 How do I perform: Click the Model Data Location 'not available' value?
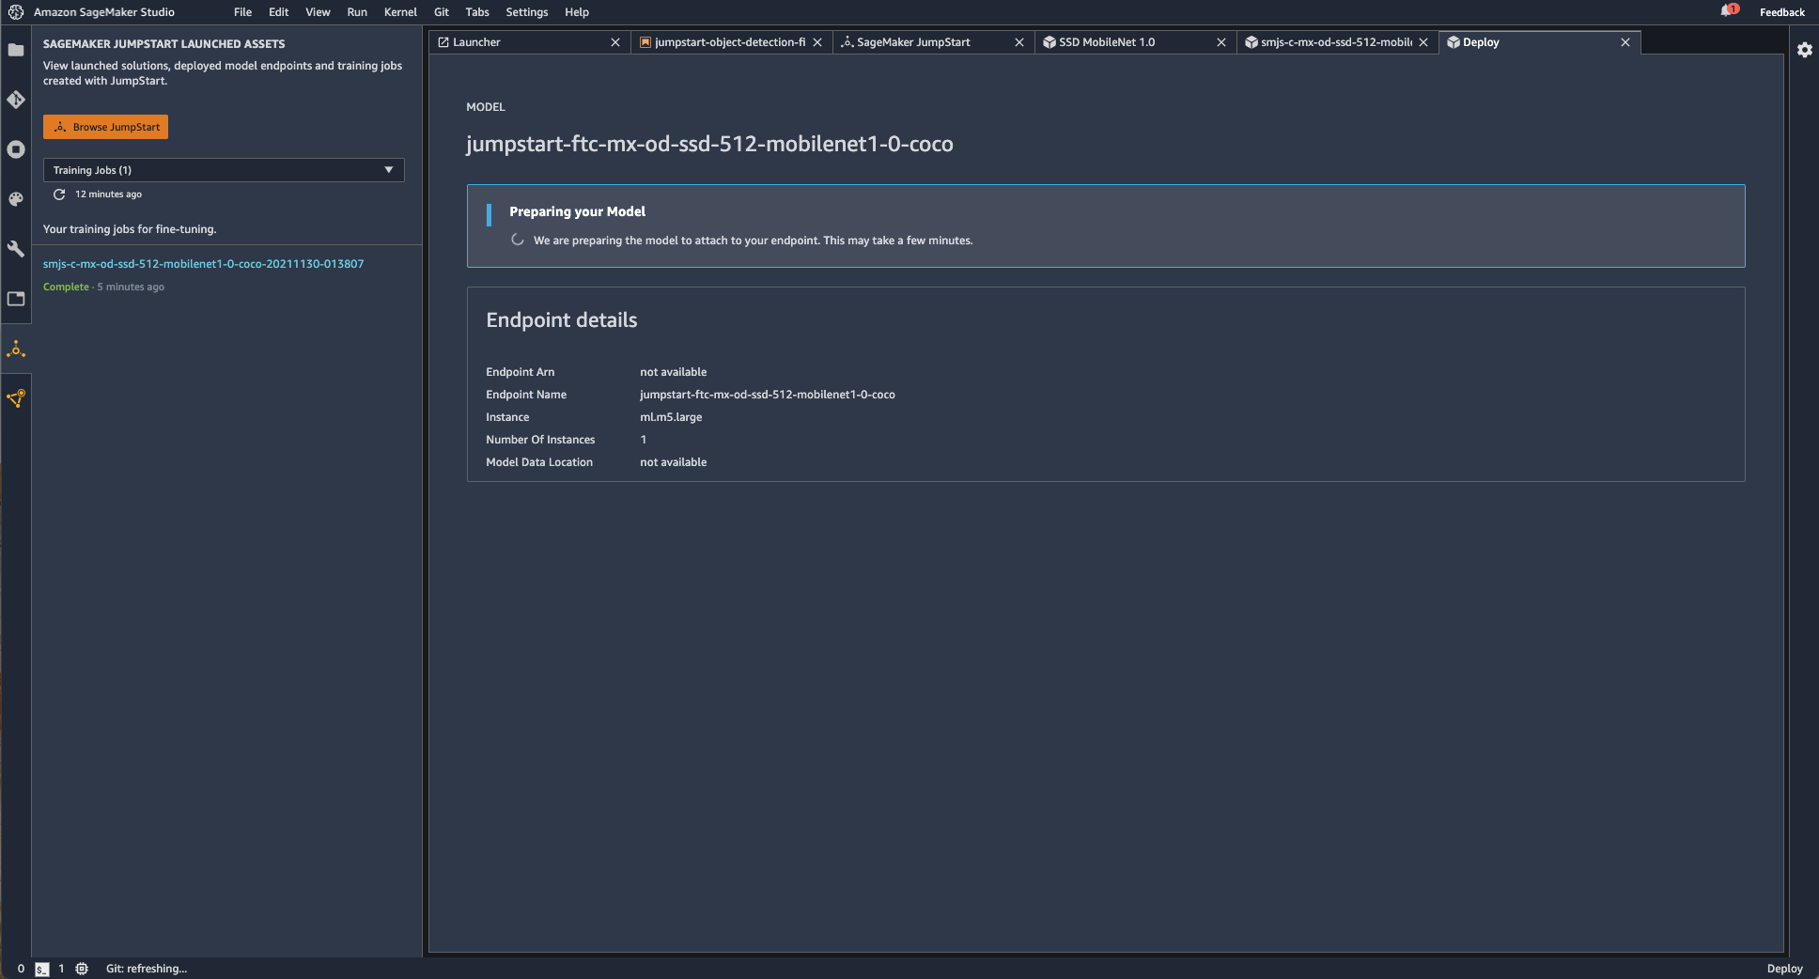[674, 462]
